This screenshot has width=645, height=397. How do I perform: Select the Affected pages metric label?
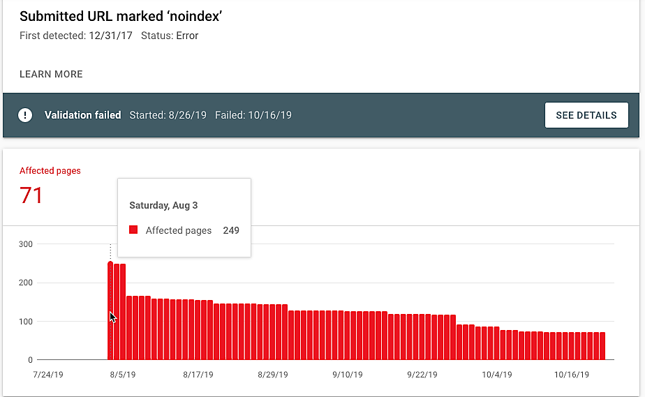pyautogui.click(x=50, y=171)
